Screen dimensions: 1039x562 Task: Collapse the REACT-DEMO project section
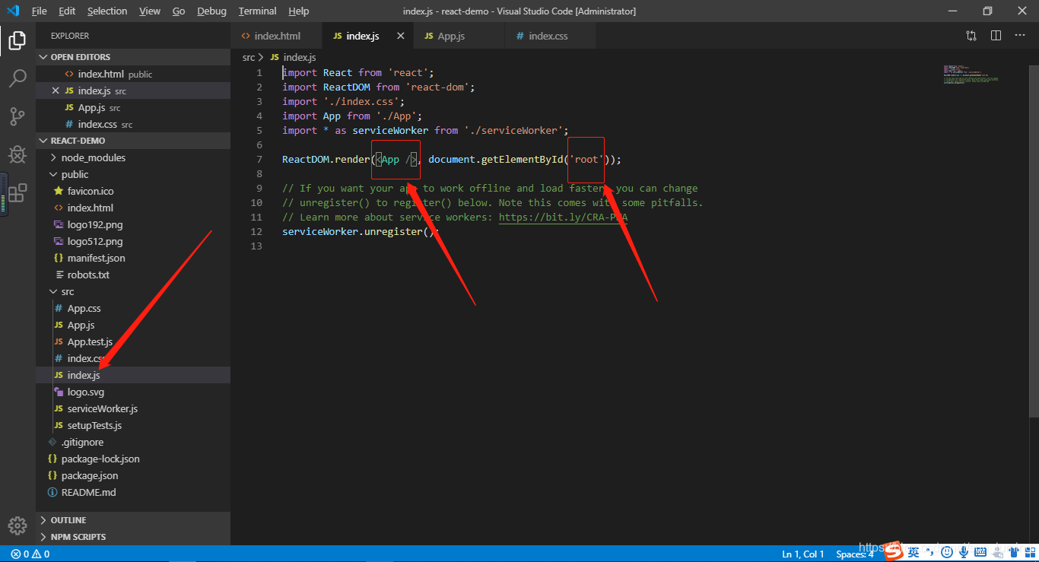point(133,141)
